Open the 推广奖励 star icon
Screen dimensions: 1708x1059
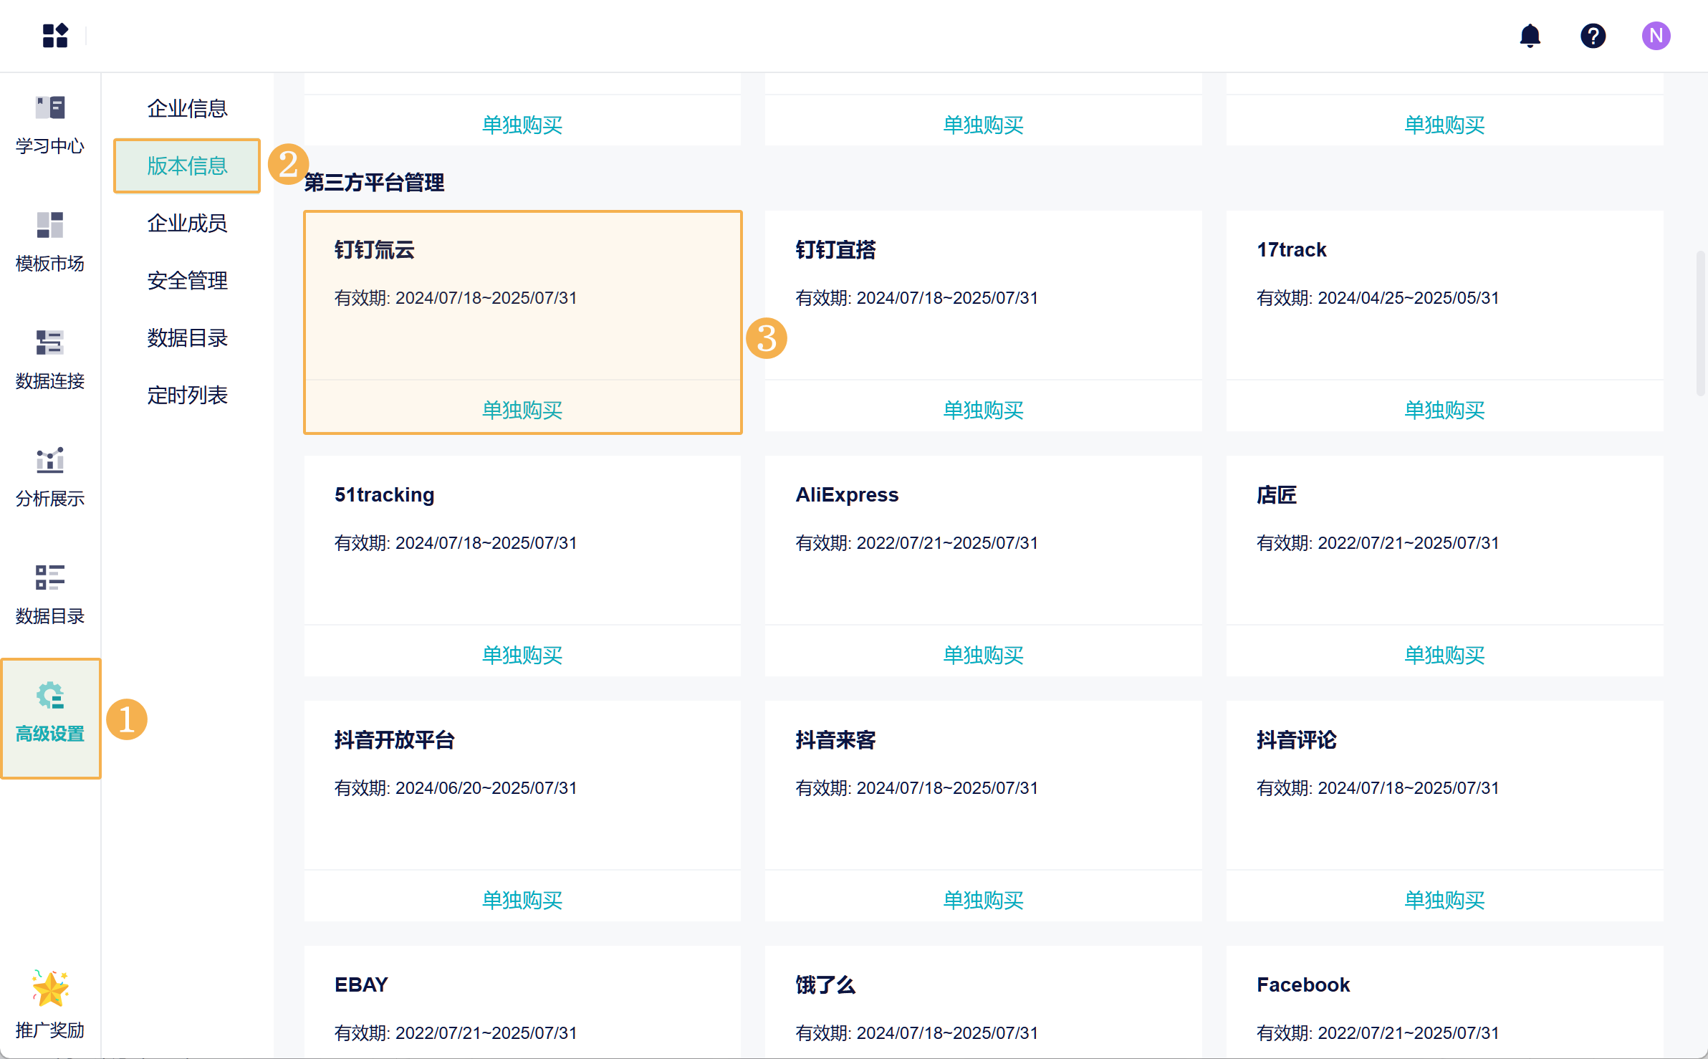coord(49,989)
